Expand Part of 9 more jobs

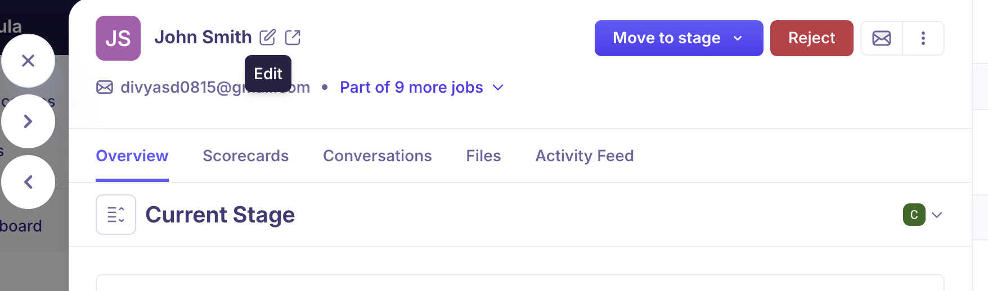(421, 88)
